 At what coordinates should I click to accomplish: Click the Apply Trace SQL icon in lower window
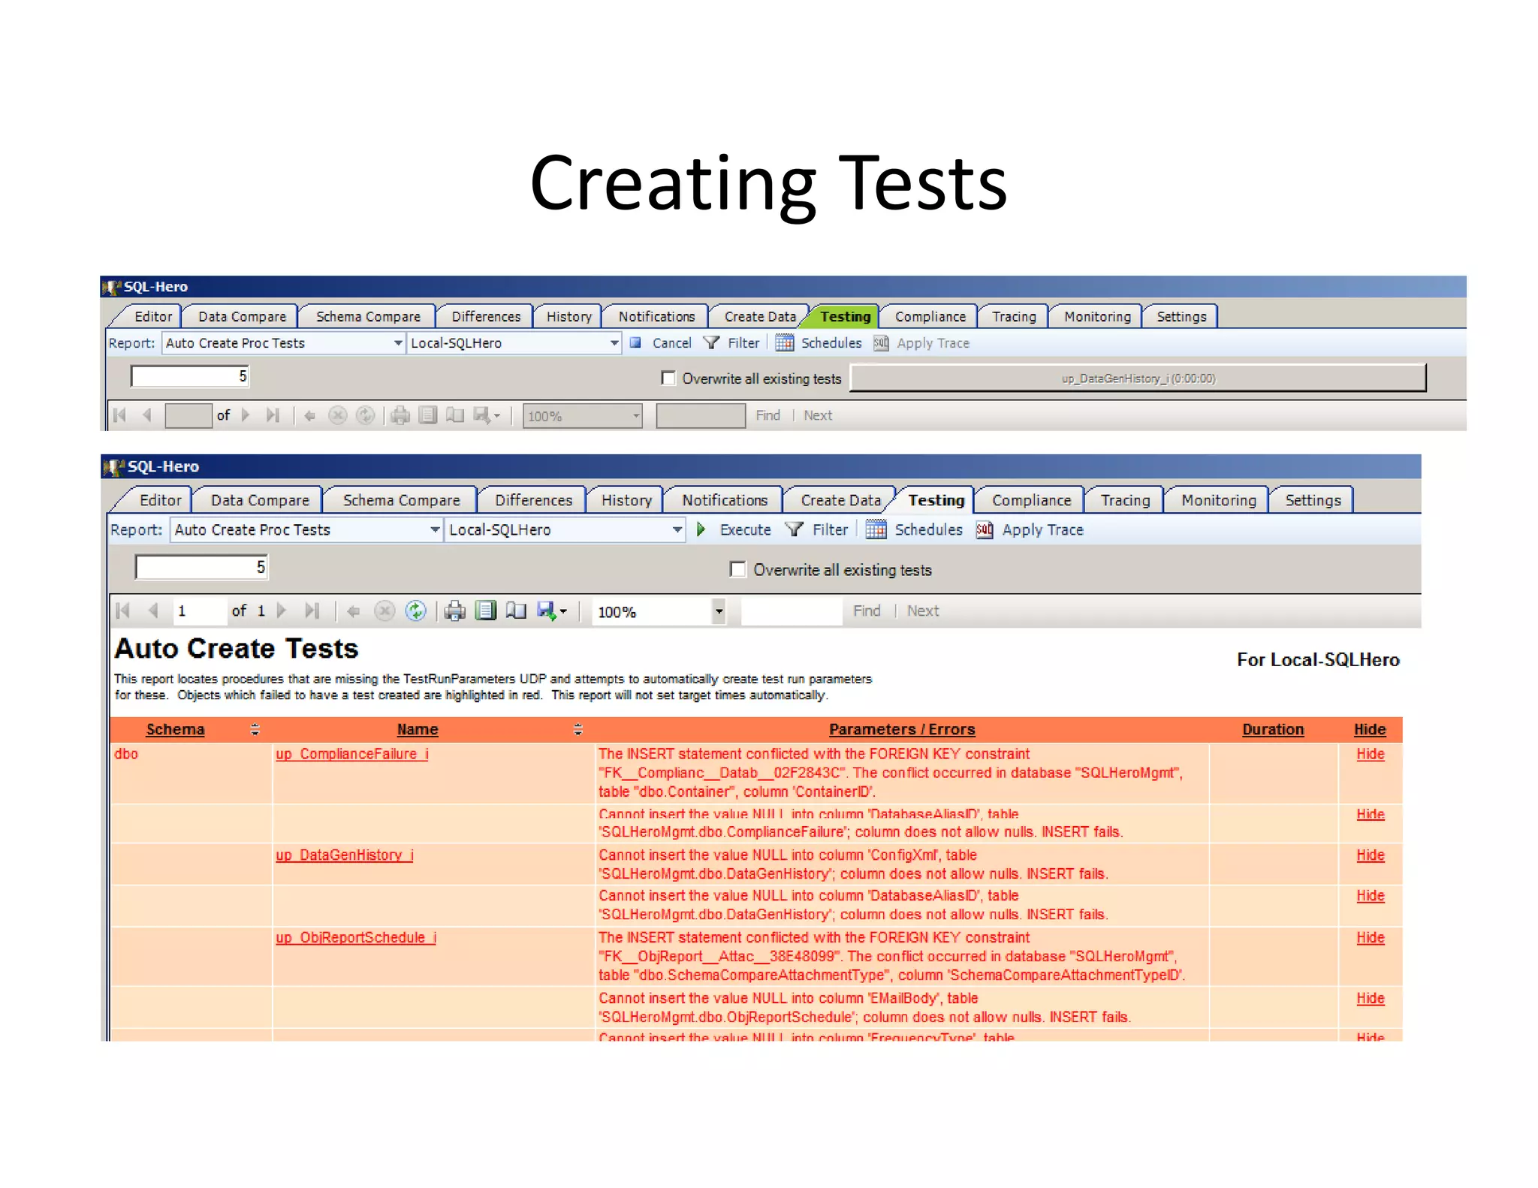pos(985,529)
